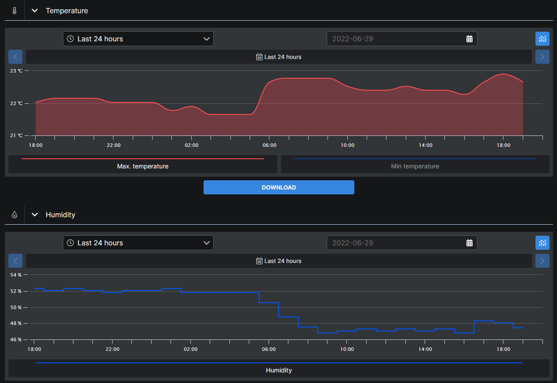Collapse the Humidity section
This screenshot has width=557, height=383.
tap(35, 215)
